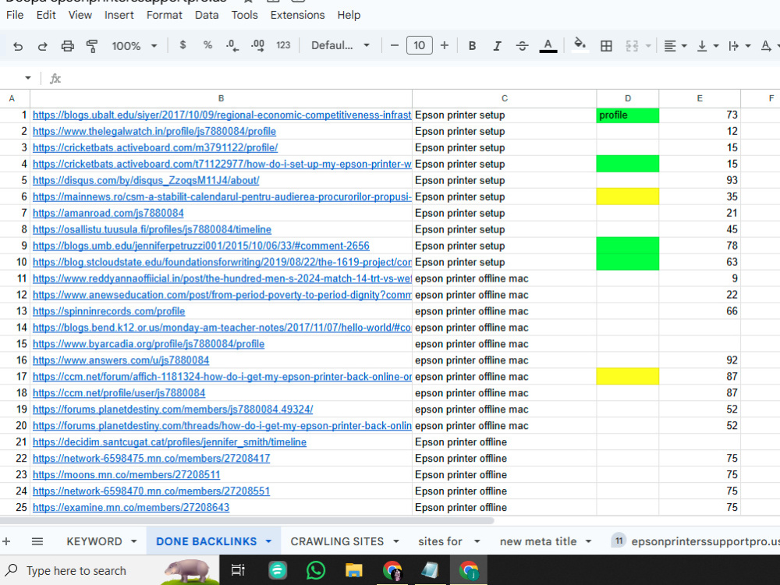780x585 pixels.
Task: Open the Format menu
Action: (x=164, y=15)
